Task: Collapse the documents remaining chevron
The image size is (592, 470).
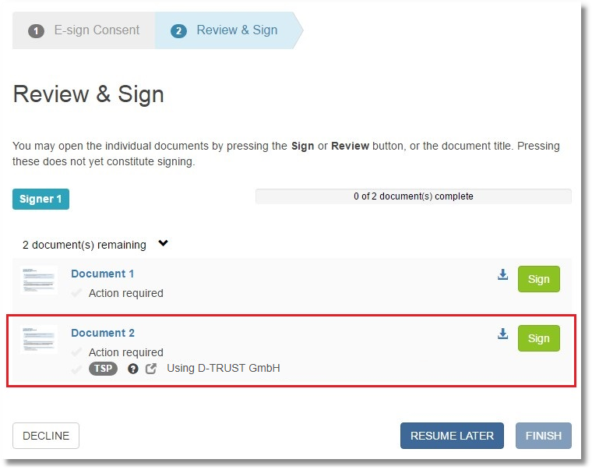Action: coord(163,243)
